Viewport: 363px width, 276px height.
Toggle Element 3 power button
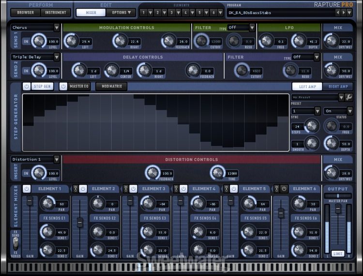point(133,189)
